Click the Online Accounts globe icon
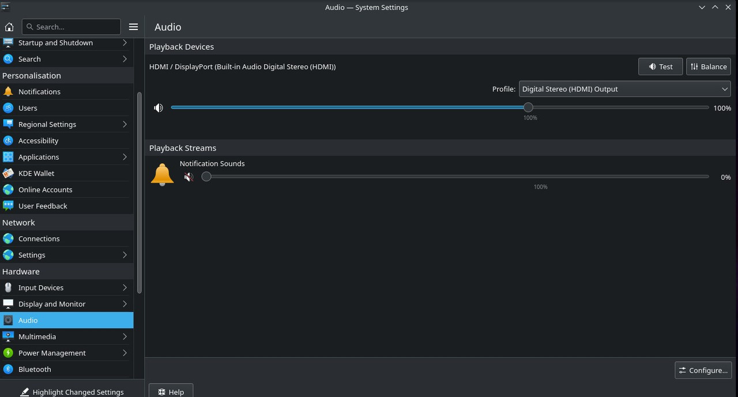The height and width of the screenshot is (397, 738). [8, 190]
